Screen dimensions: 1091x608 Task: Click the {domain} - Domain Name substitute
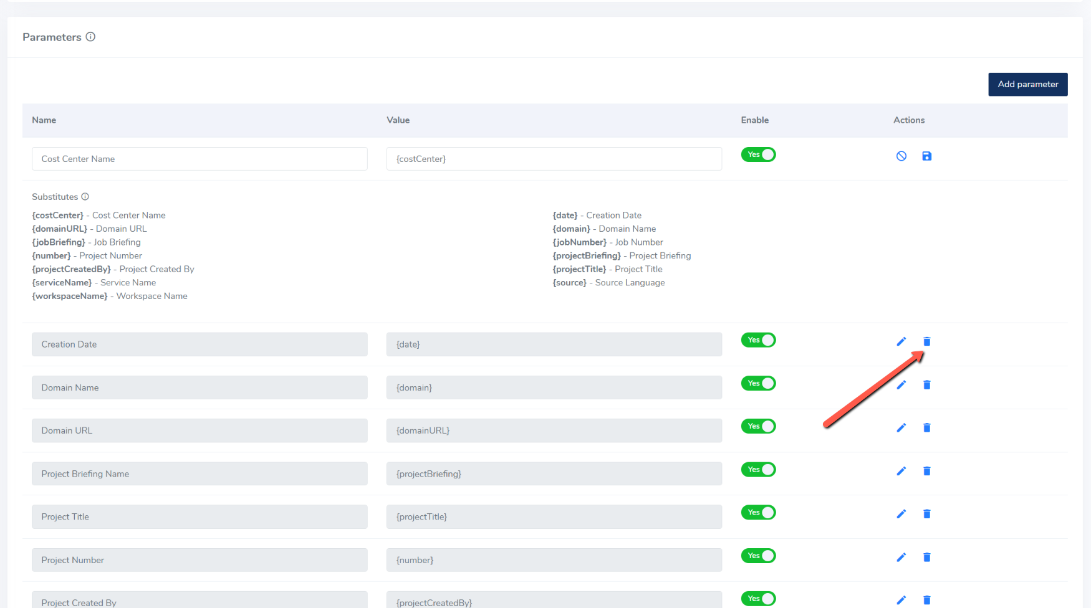604,229
